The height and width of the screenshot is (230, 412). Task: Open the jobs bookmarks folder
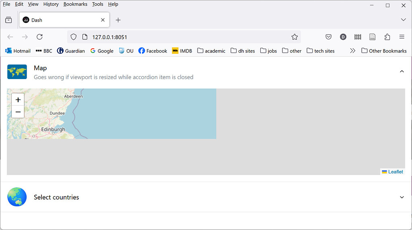pyautogui.click(x=268, y=51)
